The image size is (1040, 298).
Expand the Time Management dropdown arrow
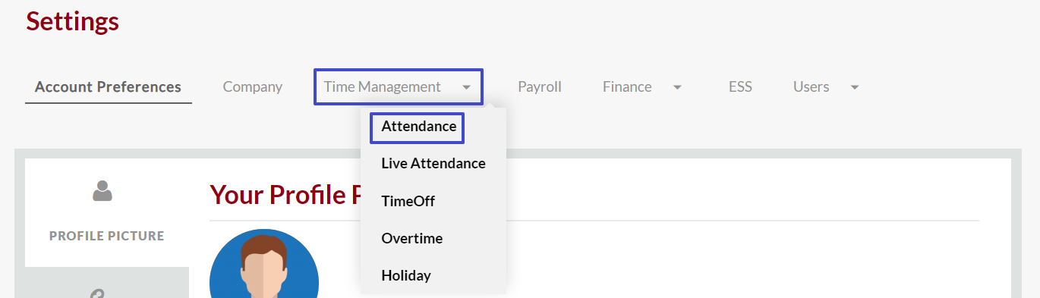(x=466, y=88)
